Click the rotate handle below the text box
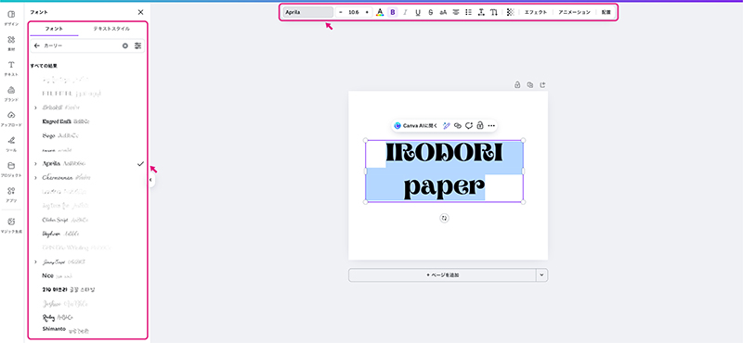This screenshot has width=743, height=343. pyautogui.click(x=444, y=218)
